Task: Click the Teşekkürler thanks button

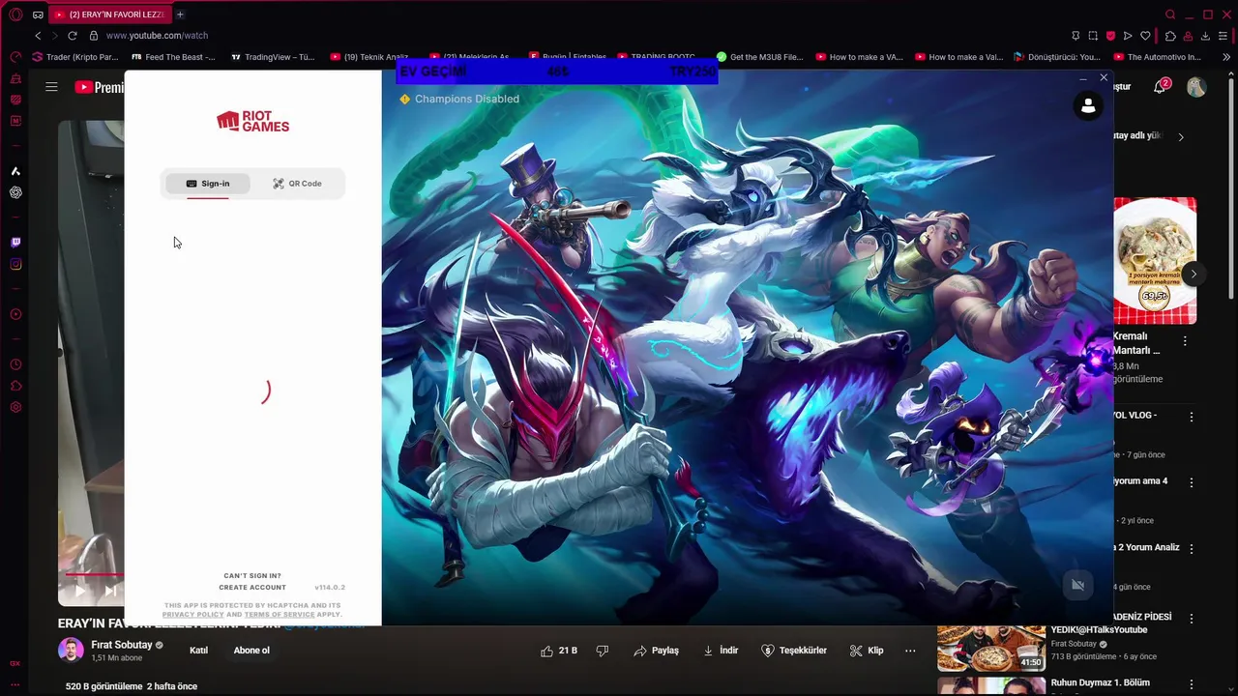Action: point(794,651)
